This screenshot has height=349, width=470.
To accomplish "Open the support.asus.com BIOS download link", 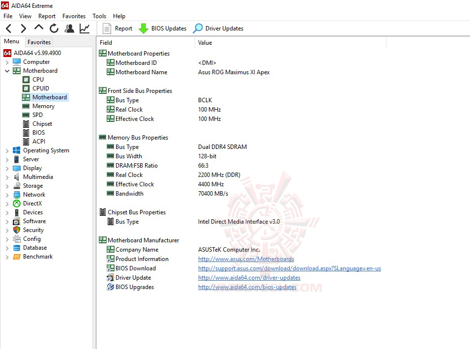I will [x=289, y=268].
